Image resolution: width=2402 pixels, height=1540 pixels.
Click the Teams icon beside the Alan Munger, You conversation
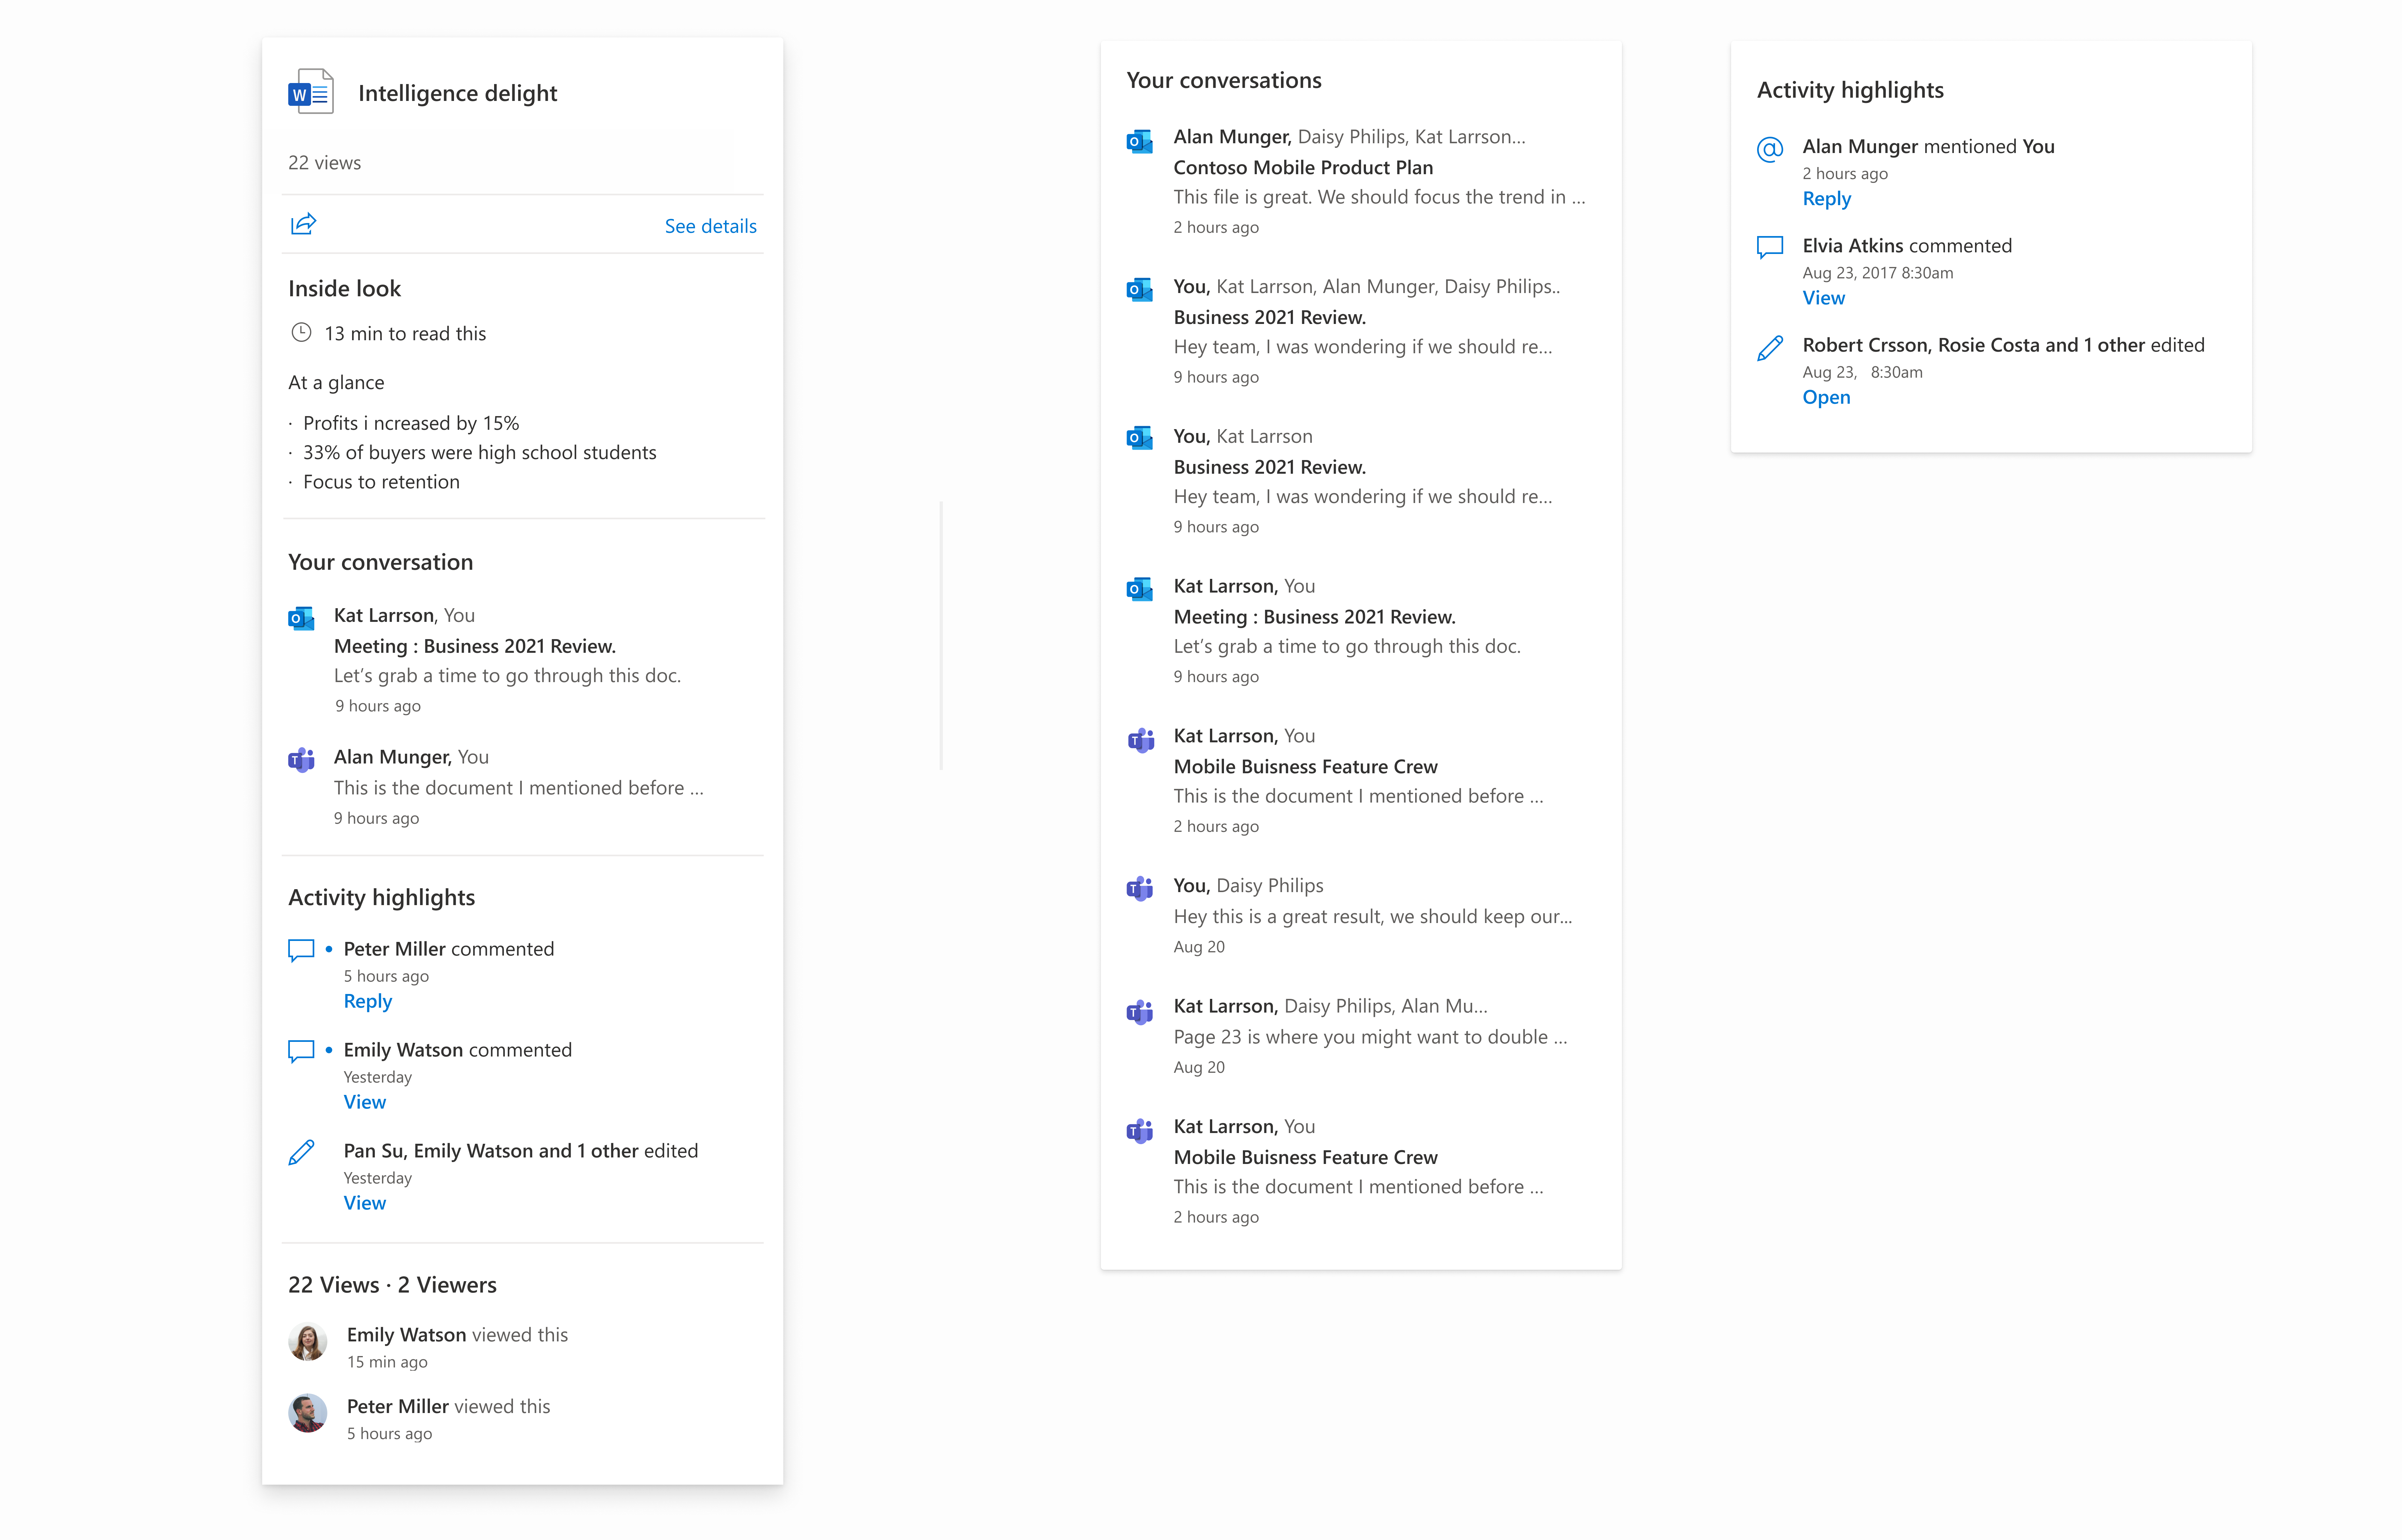301,760
